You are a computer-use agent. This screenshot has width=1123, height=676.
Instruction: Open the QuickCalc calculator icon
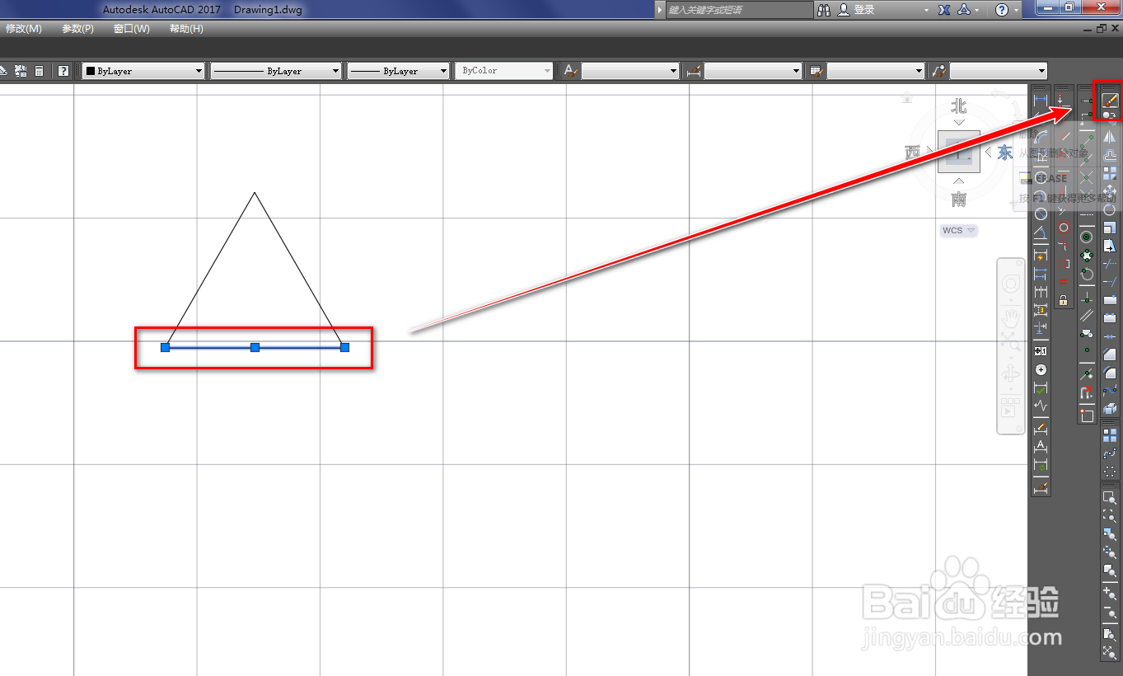pos(39,71)
